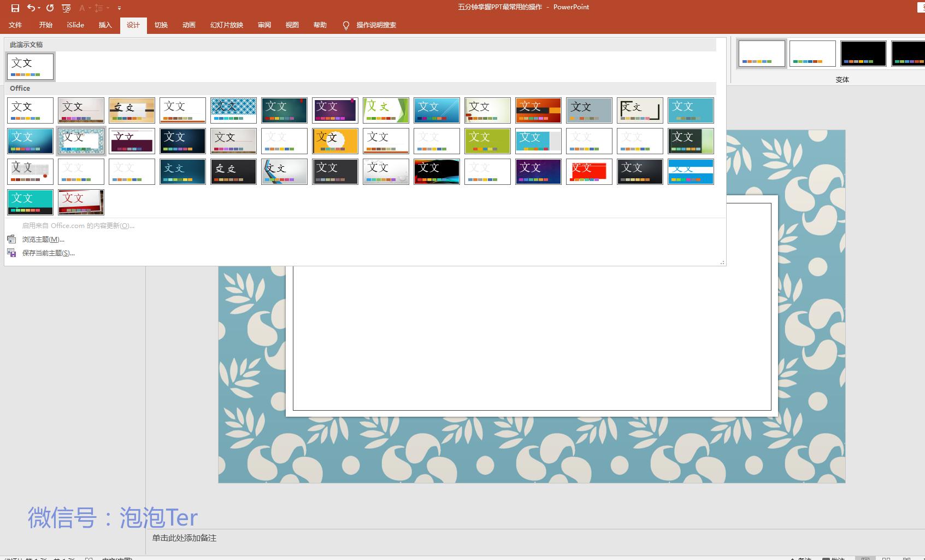Viewport: 925px width, 560px height.
Task: Click the 浏览主题 folder icon
Action: pyautogui.click(x=11, y=239)
